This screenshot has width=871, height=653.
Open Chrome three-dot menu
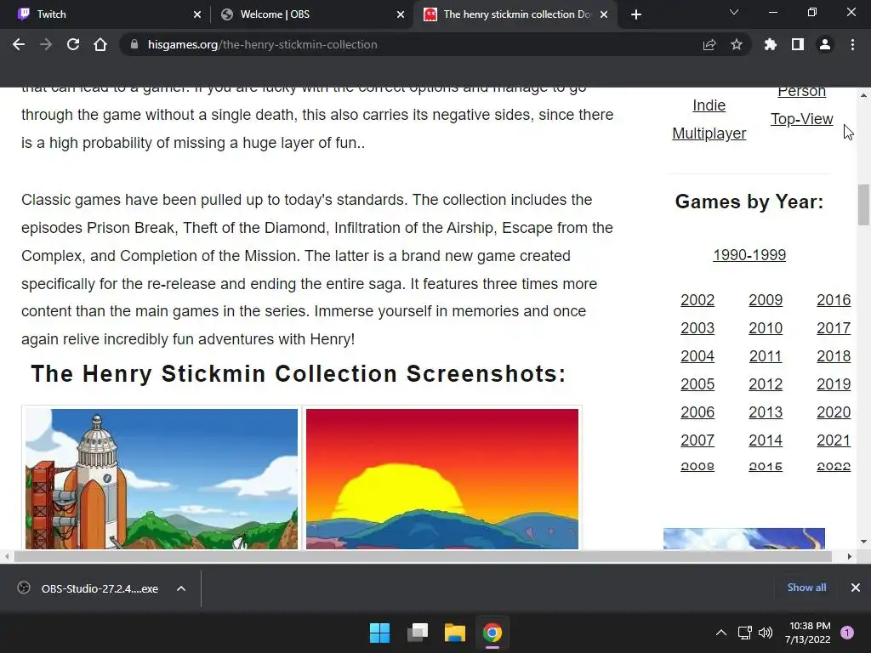[x=852, y=44]
